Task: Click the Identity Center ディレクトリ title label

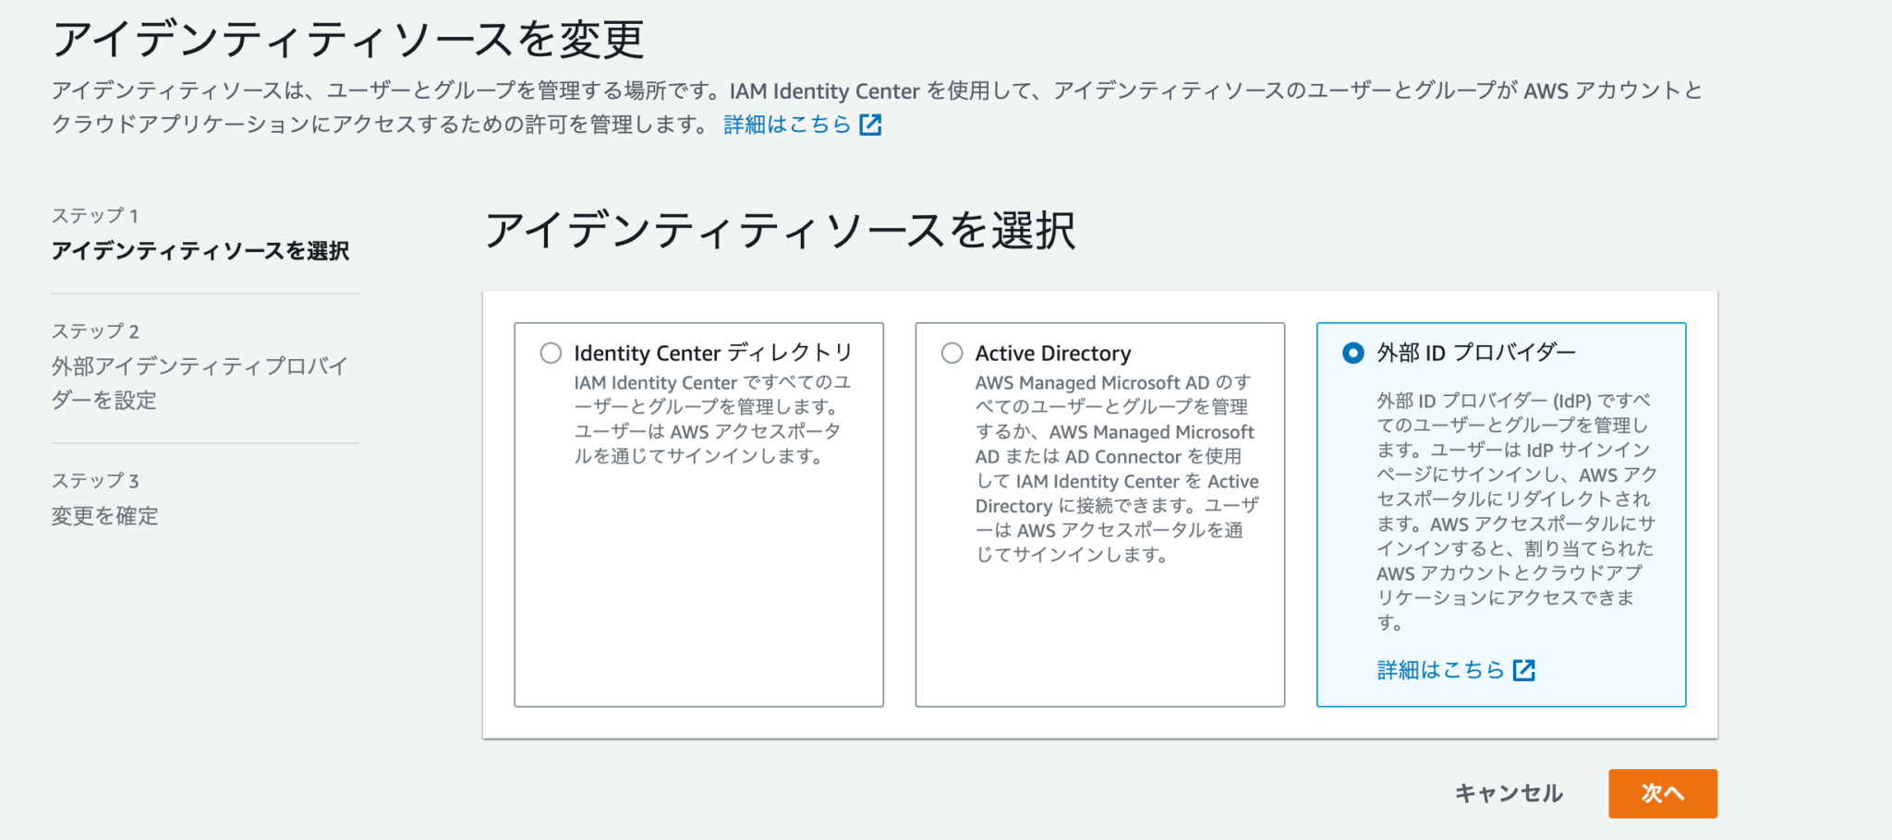Action: (x=713, y=354)
